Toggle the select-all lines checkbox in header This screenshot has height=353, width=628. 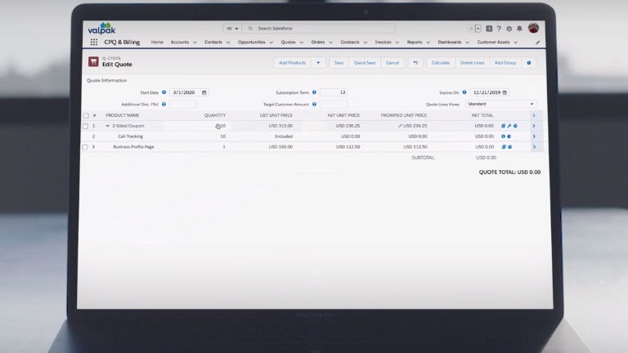(86, 115)
